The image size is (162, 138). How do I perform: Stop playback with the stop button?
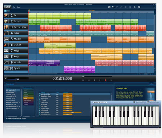[94, 80]
